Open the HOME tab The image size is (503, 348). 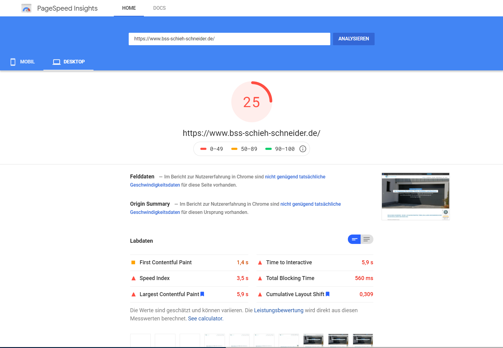coord(129,8)
